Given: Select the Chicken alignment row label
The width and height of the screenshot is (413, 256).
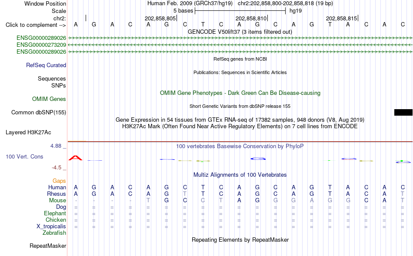Looking at the screenshot, I should 56,220.
